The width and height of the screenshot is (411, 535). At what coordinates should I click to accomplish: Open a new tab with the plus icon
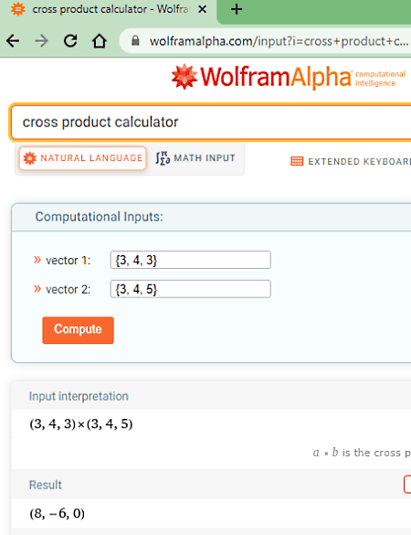point(237,9)
